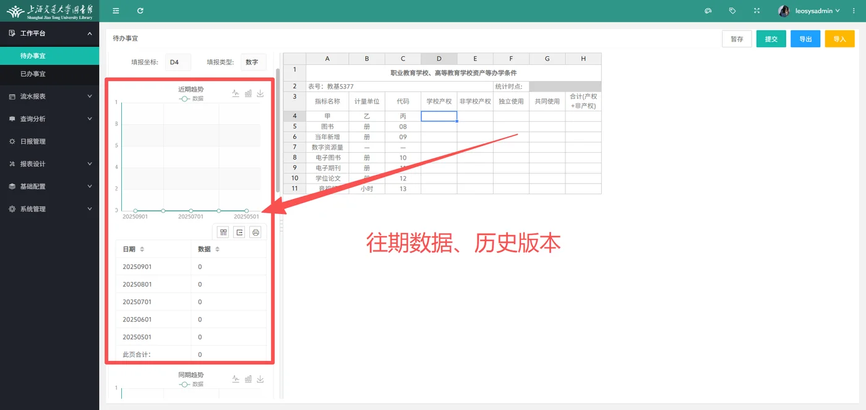
Task: Click the 日报管理 gear icon
Action: pyautogui.click(x=12, y=142)
